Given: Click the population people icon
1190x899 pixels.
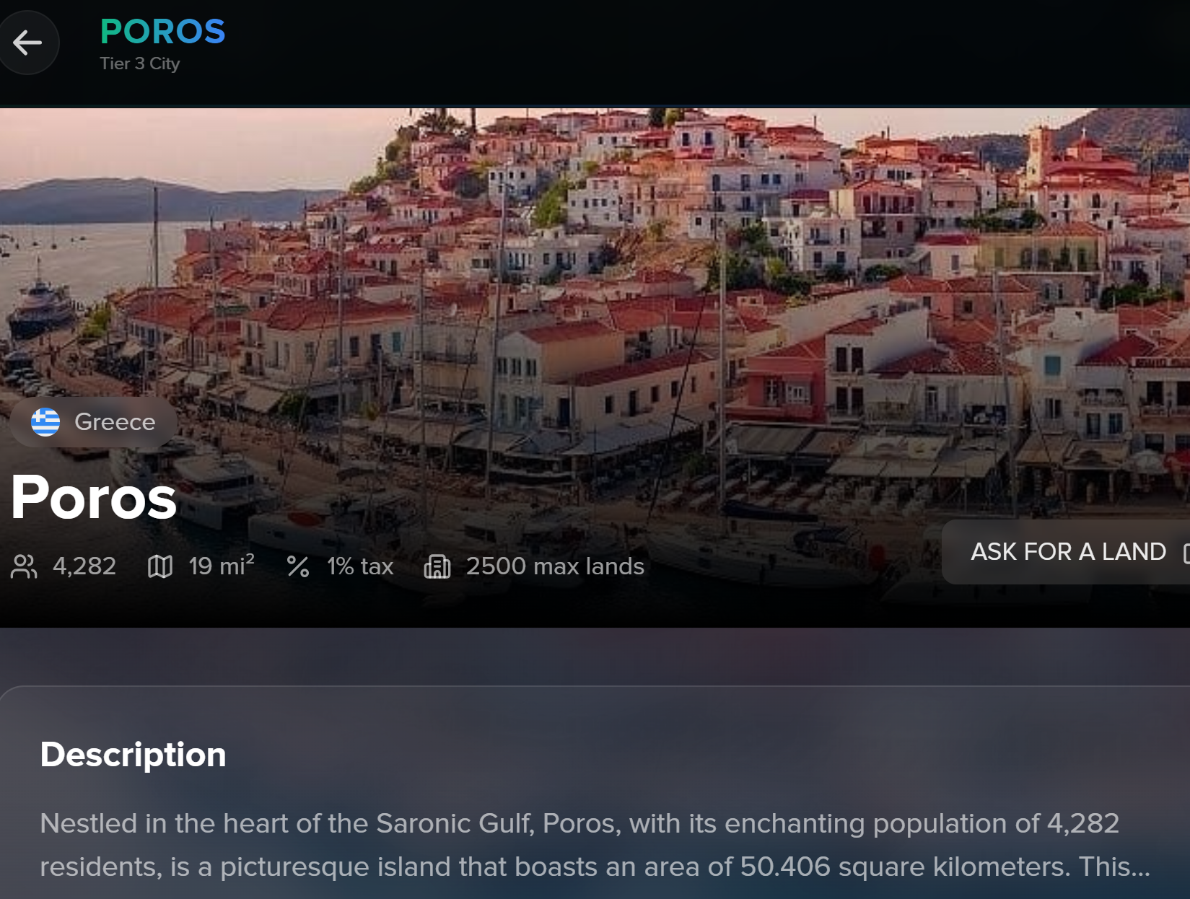Looking at the screenshot, I should 24,567.
